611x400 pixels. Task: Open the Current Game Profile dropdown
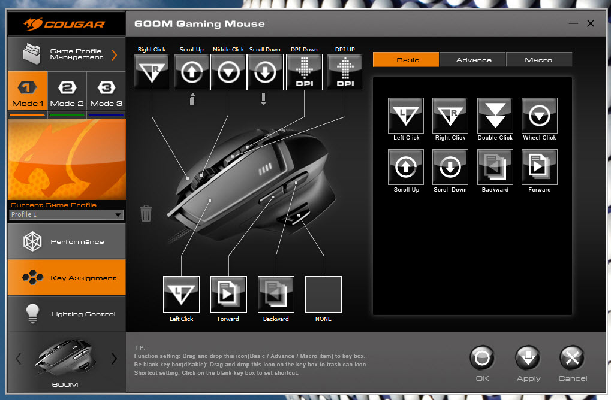[x=66, y=214]
